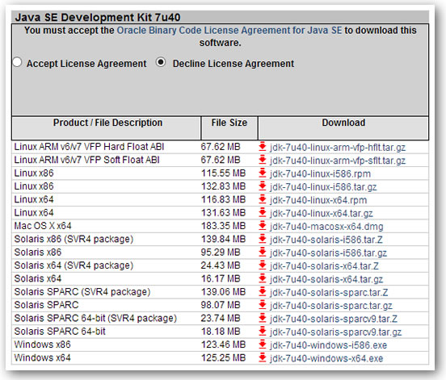Download jdk-7u40-macosx-x64.dmg file link

326,227
